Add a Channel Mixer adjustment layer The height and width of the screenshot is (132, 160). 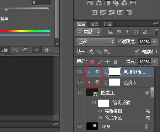[124, 3]
